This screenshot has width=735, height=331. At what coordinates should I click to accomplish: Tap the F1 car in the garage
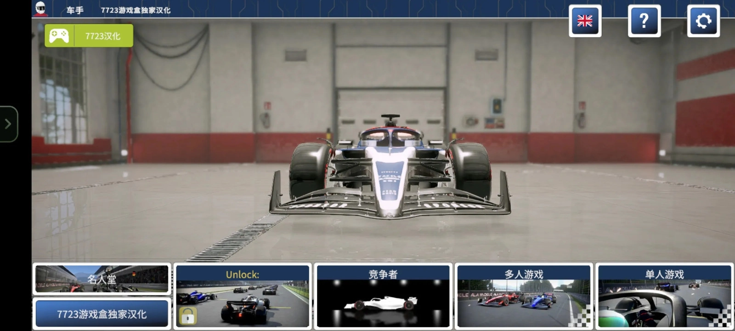coord(390,170)
